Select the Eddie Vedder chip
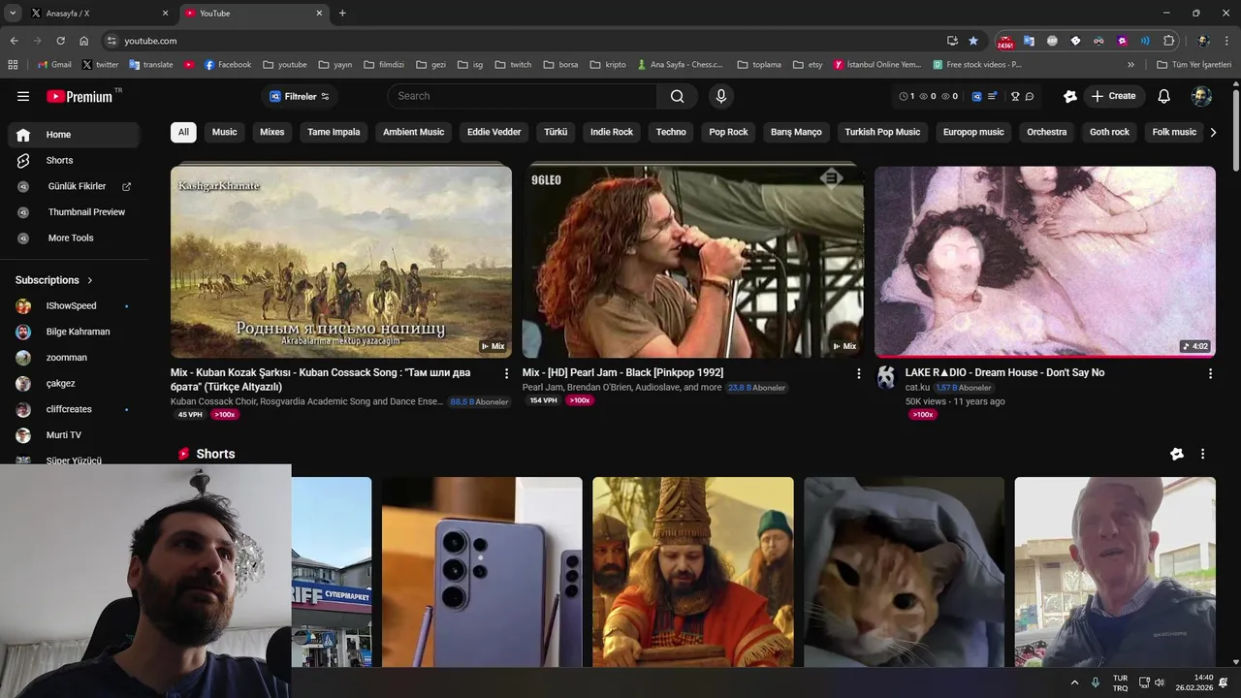 (494, 132)
